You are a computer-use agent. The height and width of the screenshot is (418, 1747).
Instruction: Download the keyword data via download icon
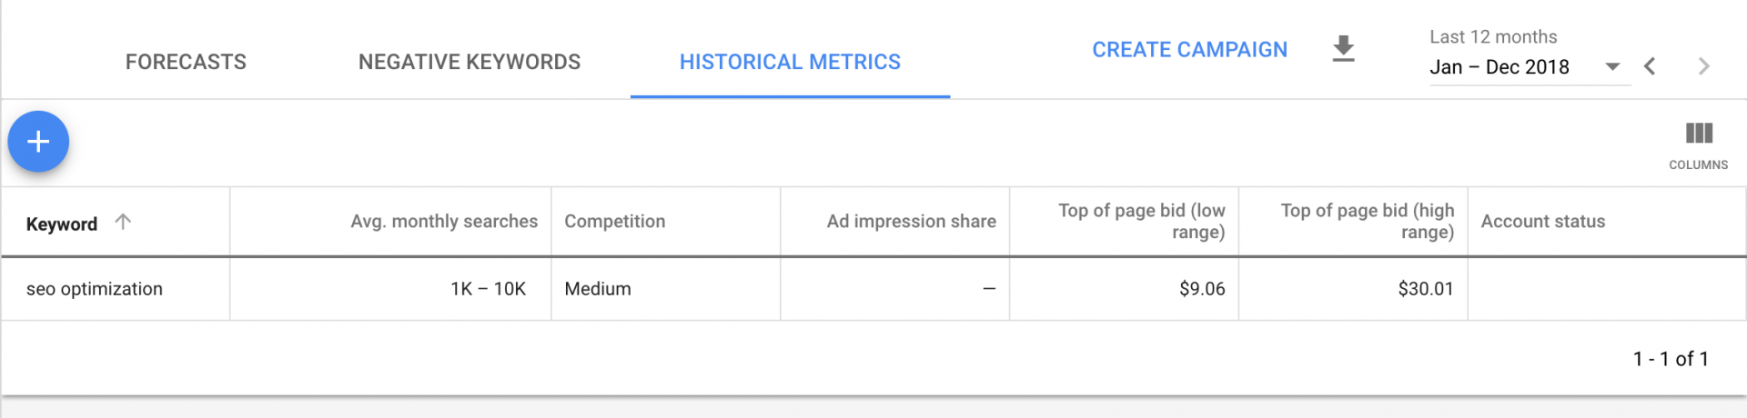click(x=1343, y=49)
